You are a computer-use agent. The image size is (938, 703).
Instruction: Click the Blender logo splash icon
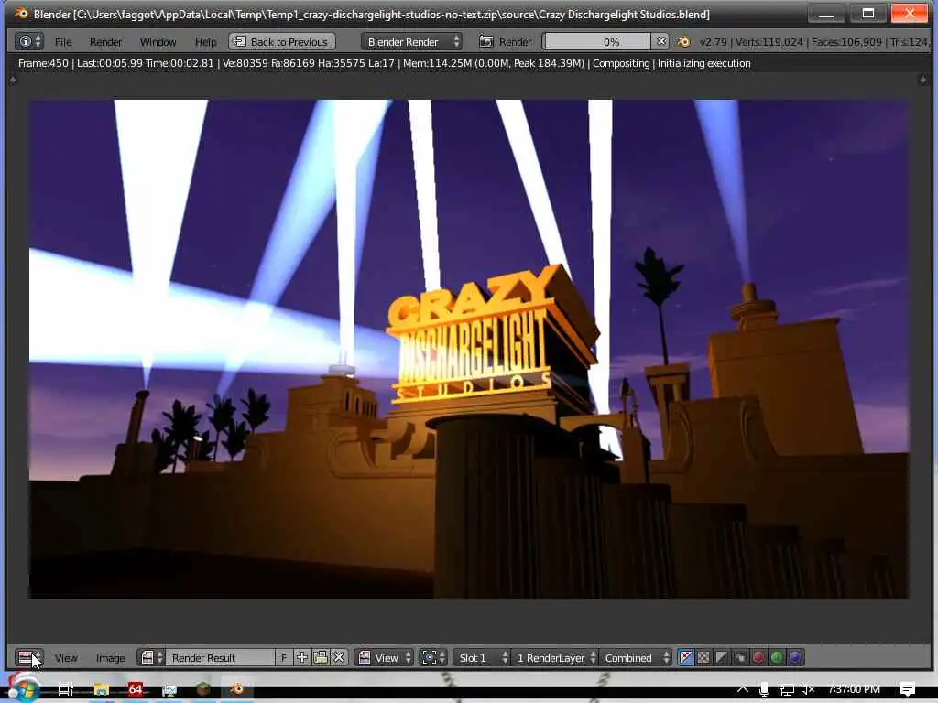click(x=683, y=41)
